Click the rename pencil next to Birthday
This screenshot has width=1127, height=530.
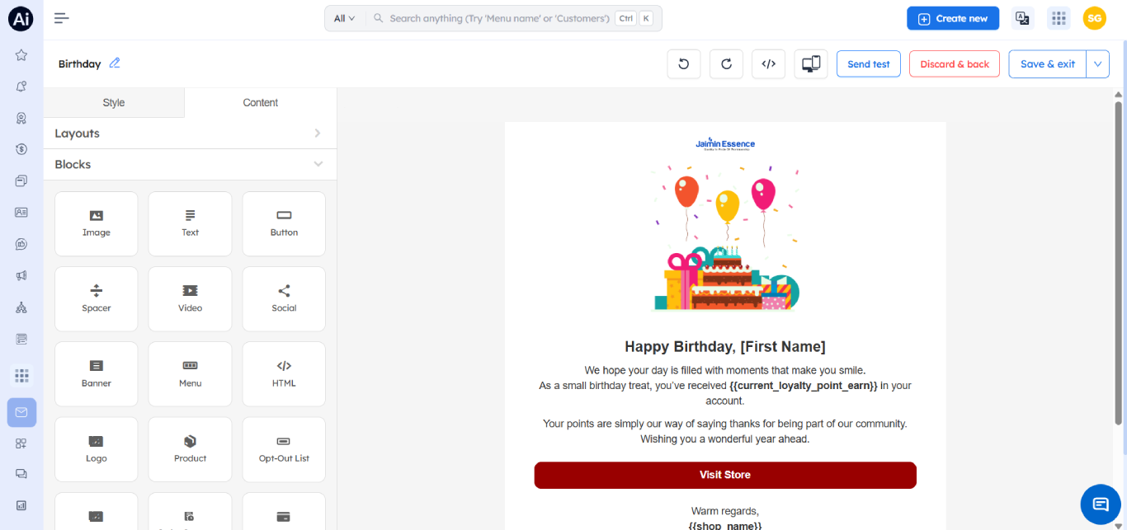coord(114,63)
